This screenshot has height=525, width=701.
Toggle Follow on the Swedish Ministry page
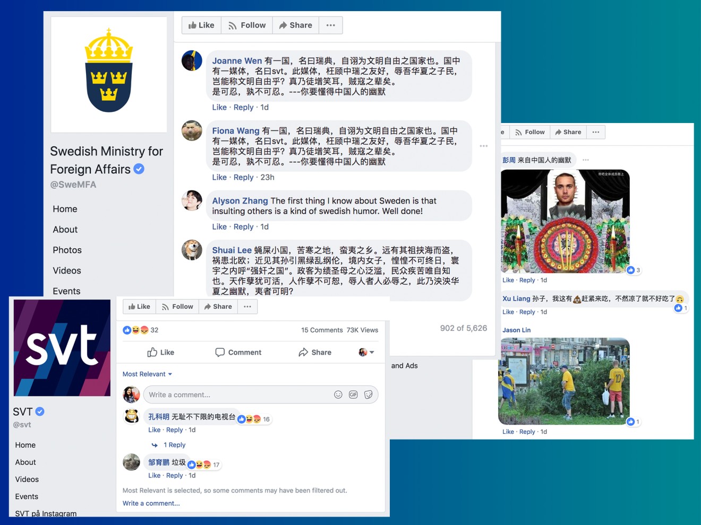(x=247, y=25)
